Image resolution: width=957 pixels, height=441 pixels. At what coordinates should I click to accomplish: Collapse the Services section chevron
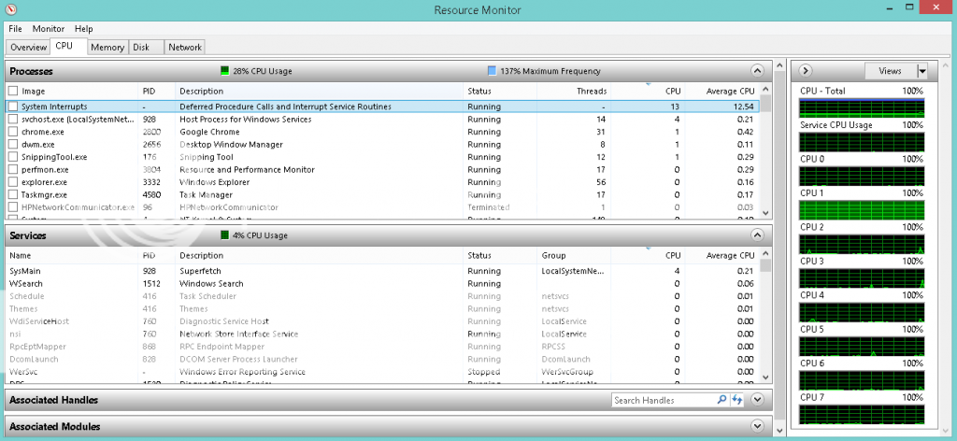(x=757, y=235)
